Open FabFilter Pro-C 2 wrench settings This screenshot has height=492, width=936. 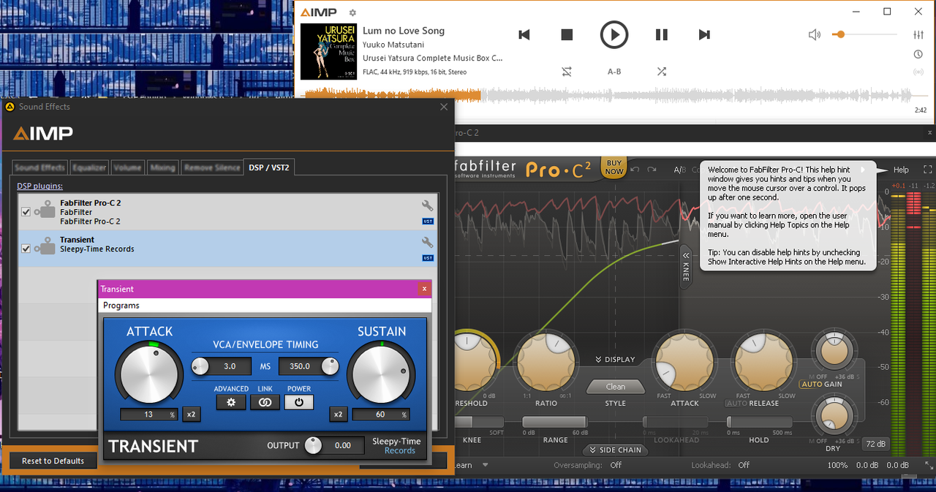pos(428,205)
